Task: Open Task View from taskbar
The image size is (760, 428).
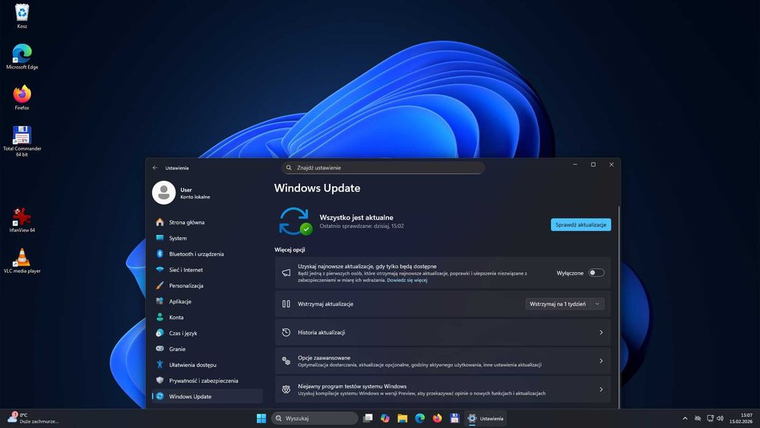Action: click(x=368, y=418)
